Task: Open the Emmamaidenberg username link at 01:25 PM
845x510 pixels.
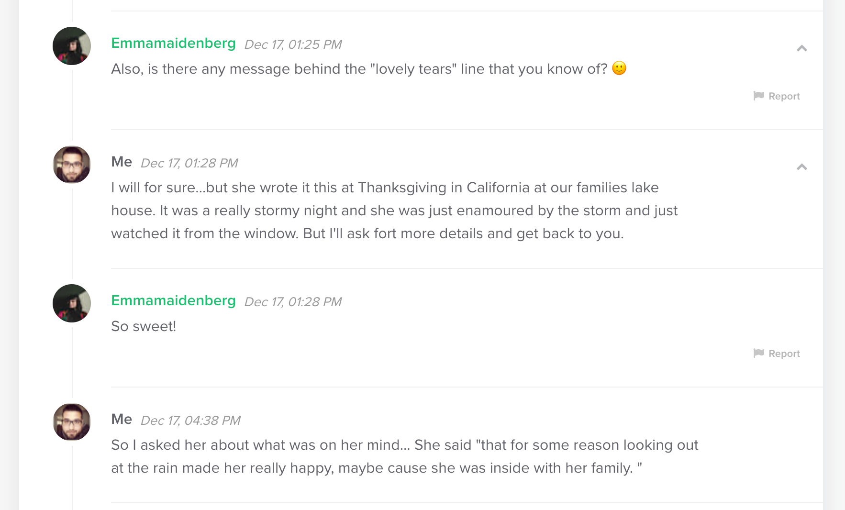Action: [x=173, y=43]
